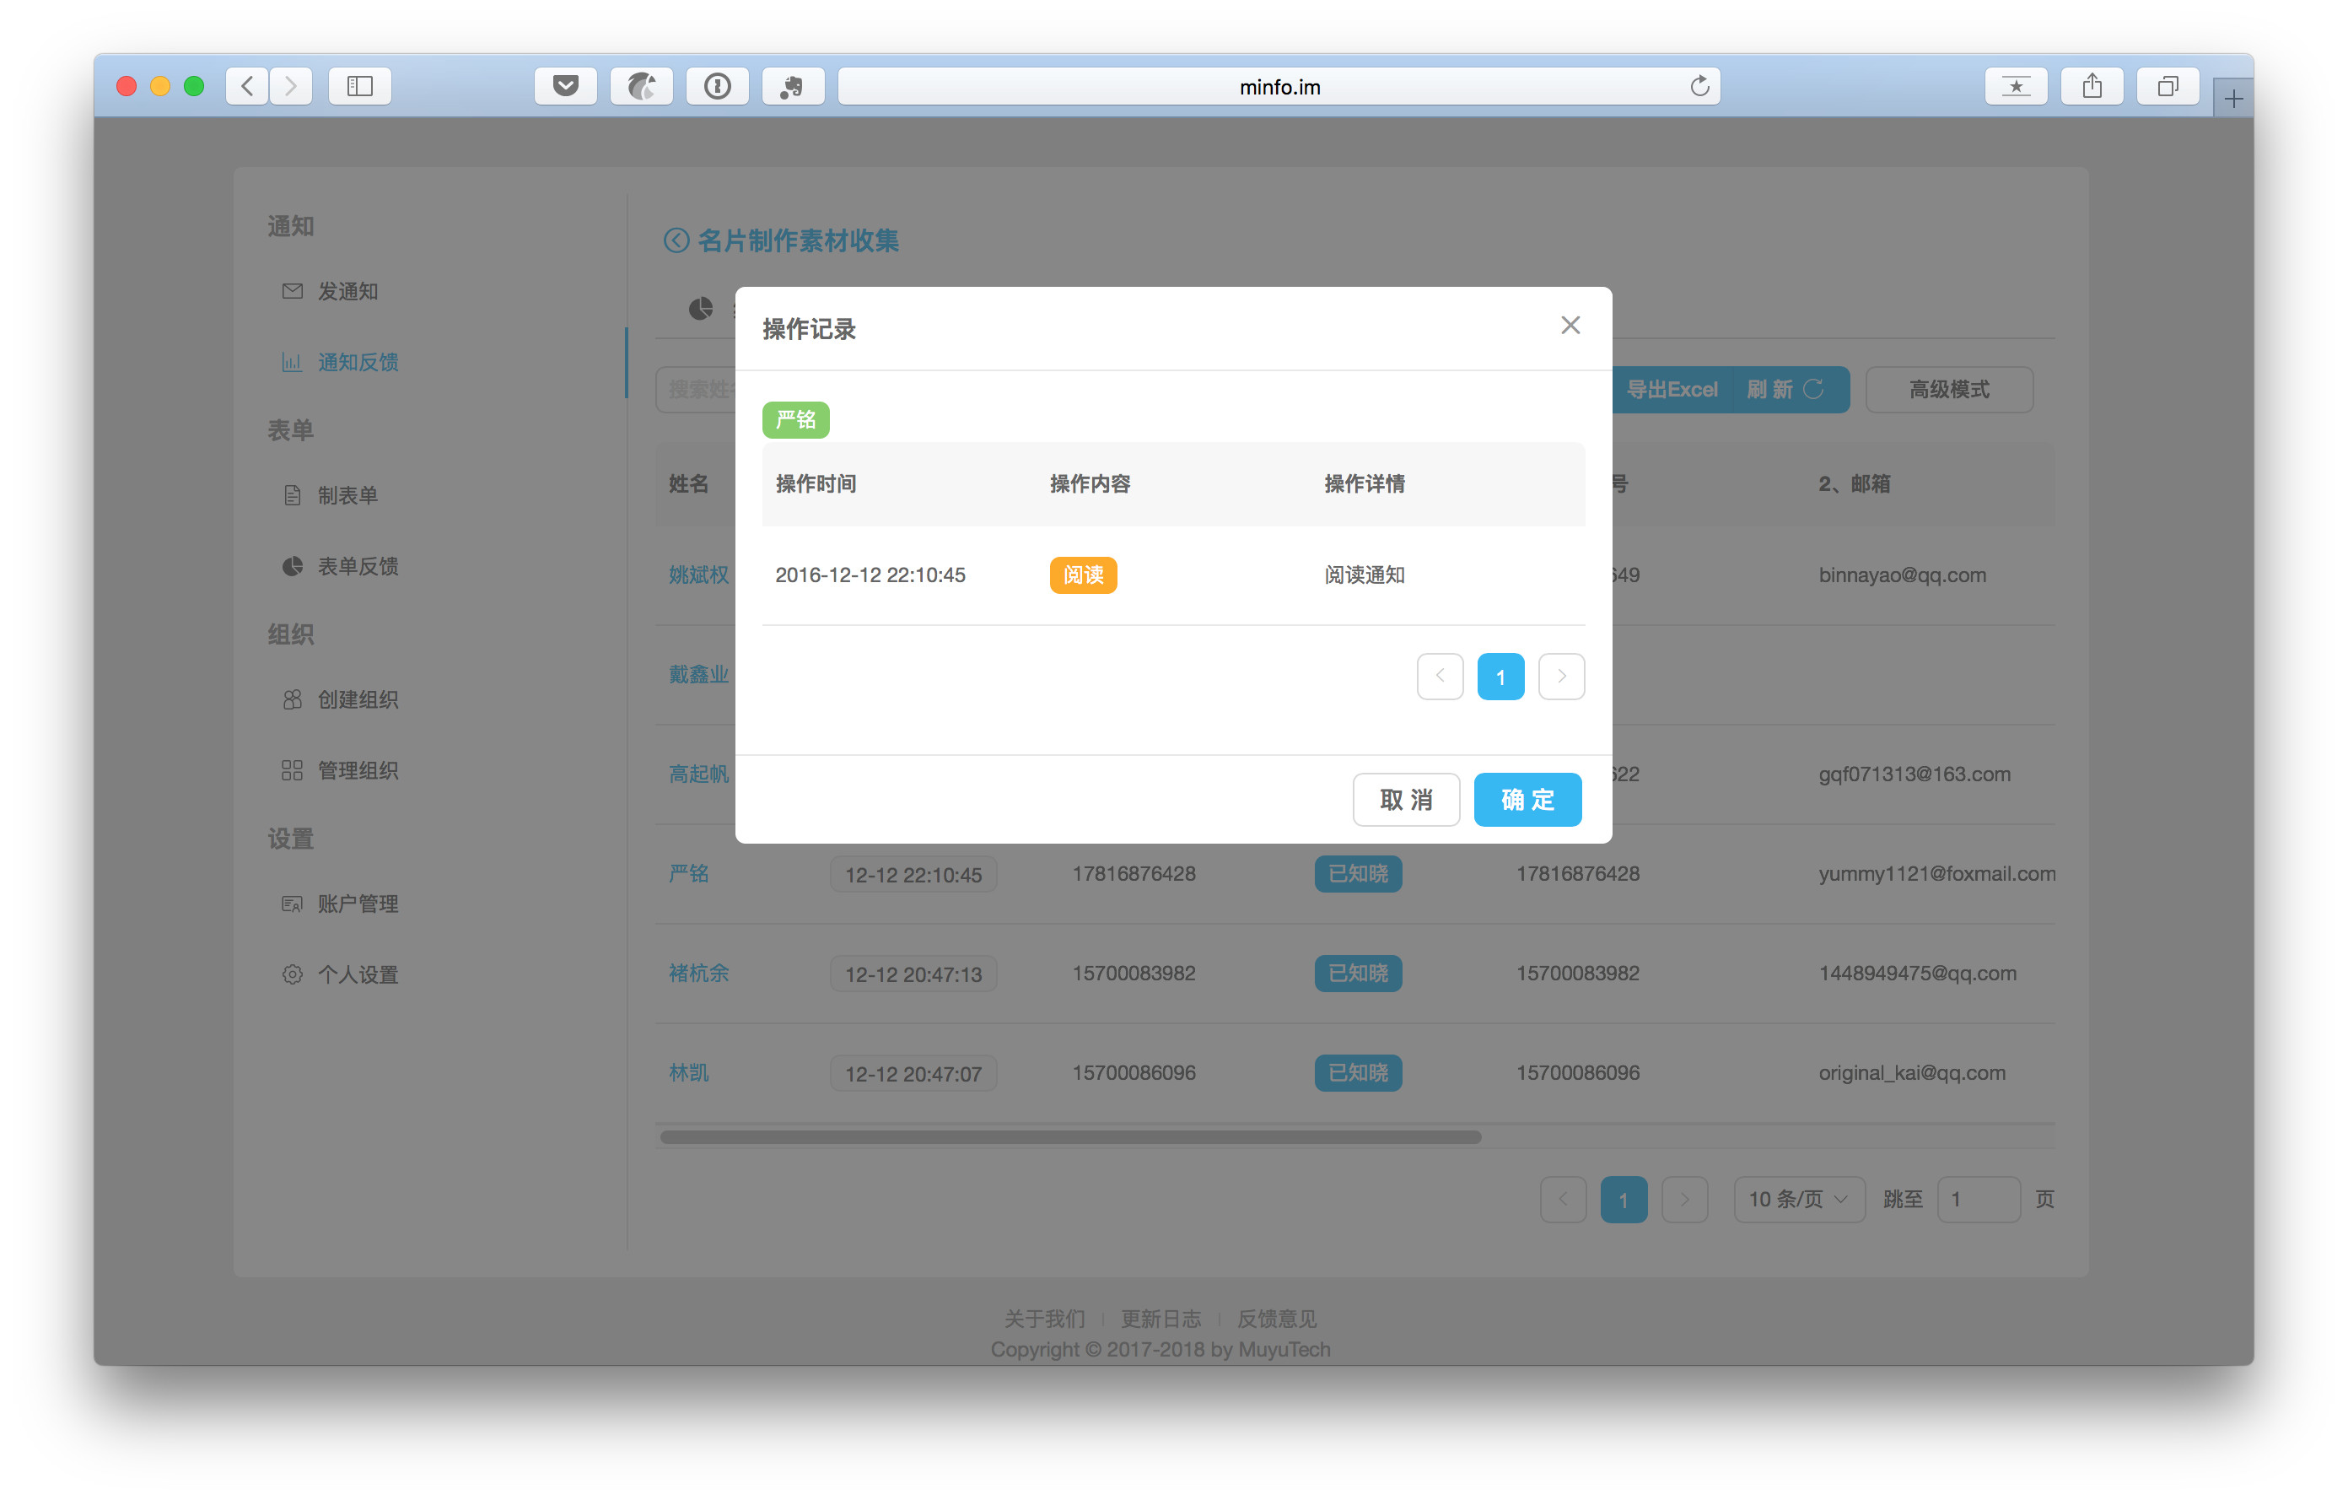Screen dimensions: 2348x1500
Task: Open the 高起帆 row link
Action: tap(698, 774)
